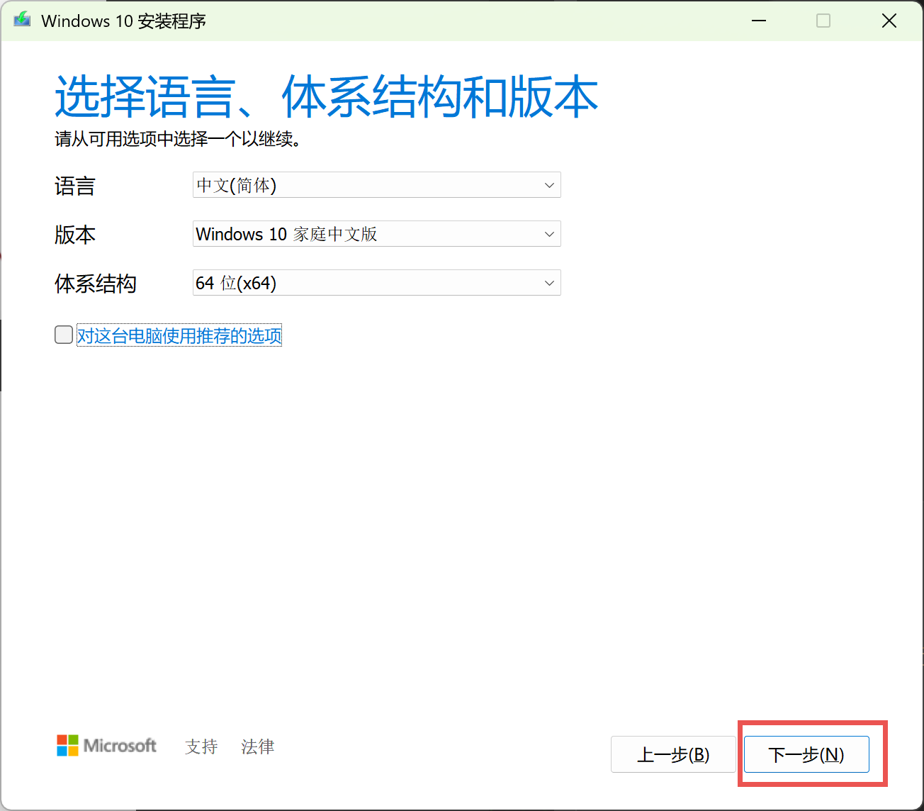Screen dimensions: 924x811
Task: Click the text 请从可用选项中选择一个以继续。
Action: 179,139
